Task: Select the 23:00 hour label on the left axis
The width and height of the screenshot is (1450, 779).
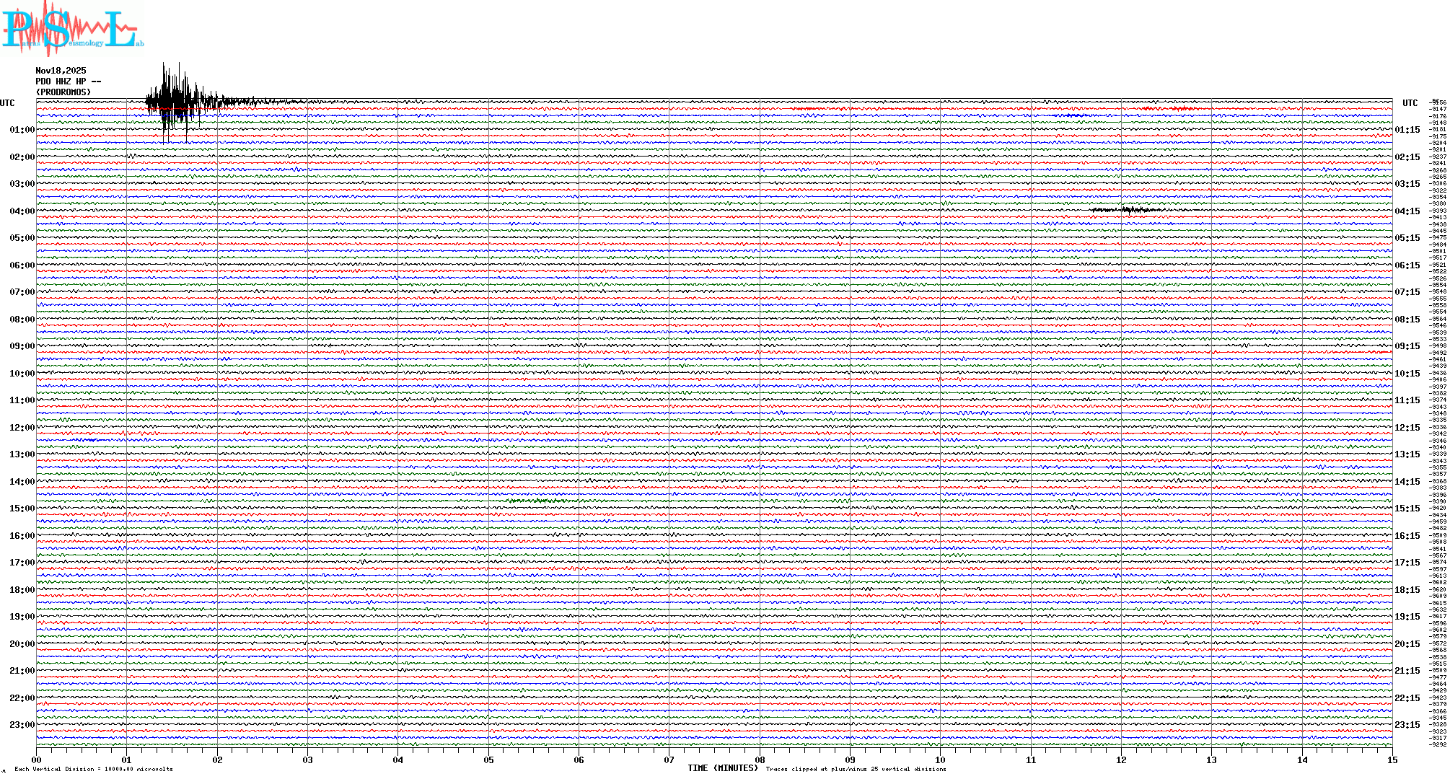Action: pyautogui.click(x=22, y=725)
